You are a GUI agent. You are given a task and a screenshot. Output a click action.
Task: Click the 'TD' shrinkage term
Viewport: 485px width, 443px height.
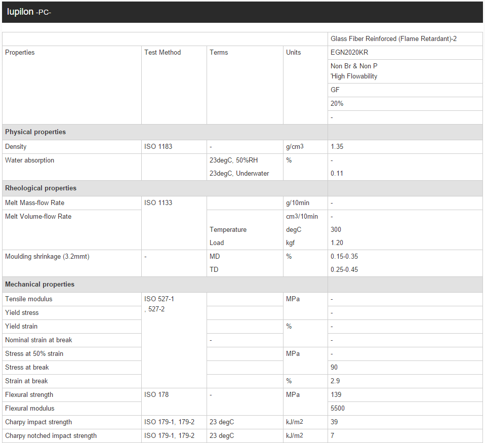click(214, 269)
